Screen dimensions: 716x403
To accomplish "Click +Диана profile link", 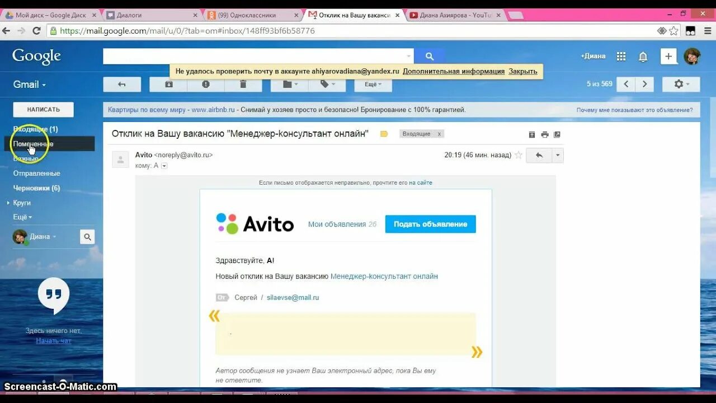I will (593, 56).
